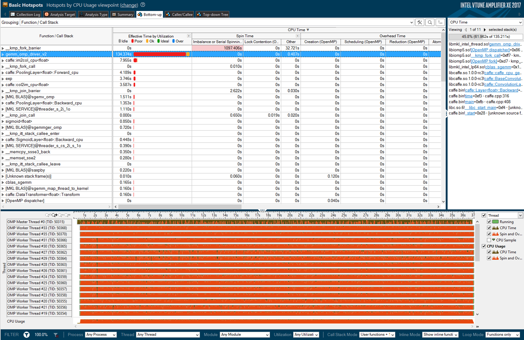Open the Thread filter dropdown
Viewport: 524px width, 340px height.
[168, 335]
